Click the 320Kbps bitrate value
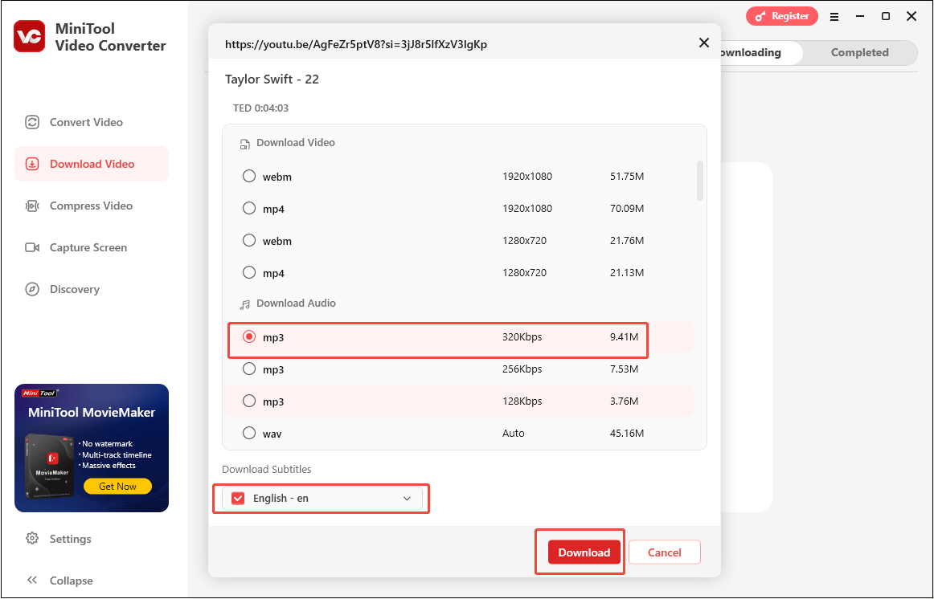Image resolution: width=934 pixels, height=599 pixels. tap(522, 336)
